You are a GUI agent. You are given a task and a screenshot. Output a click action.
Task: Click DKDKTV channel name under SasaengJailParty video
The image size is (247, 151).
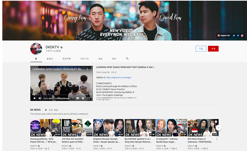pos(34,146)
